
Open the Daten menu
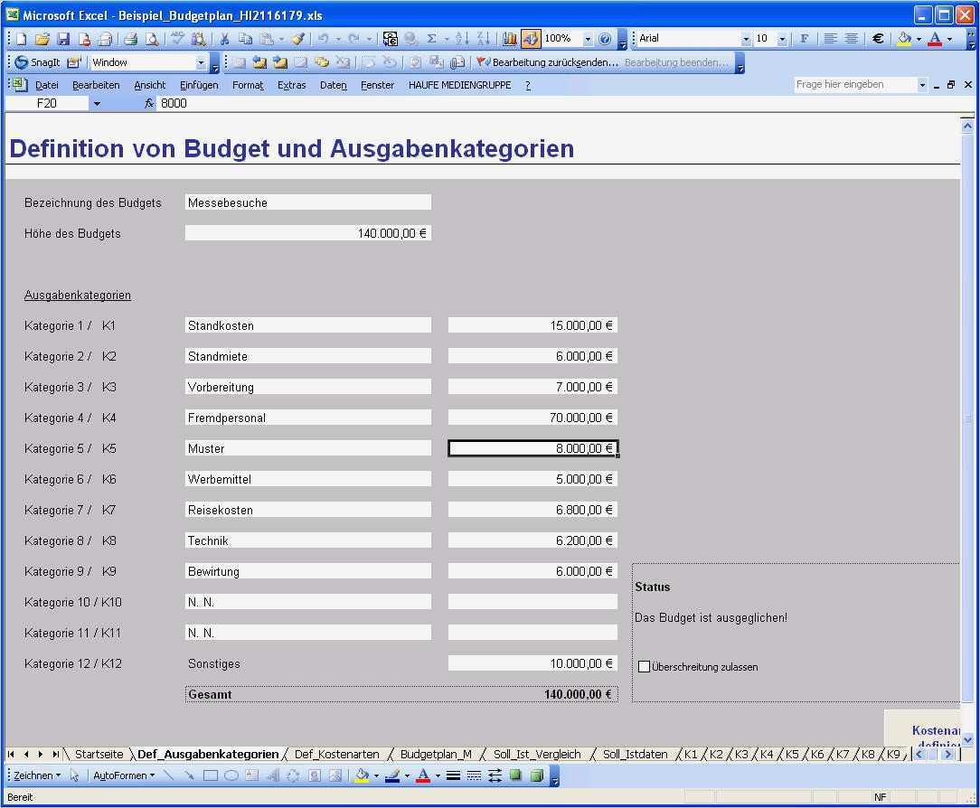point(333,85)
